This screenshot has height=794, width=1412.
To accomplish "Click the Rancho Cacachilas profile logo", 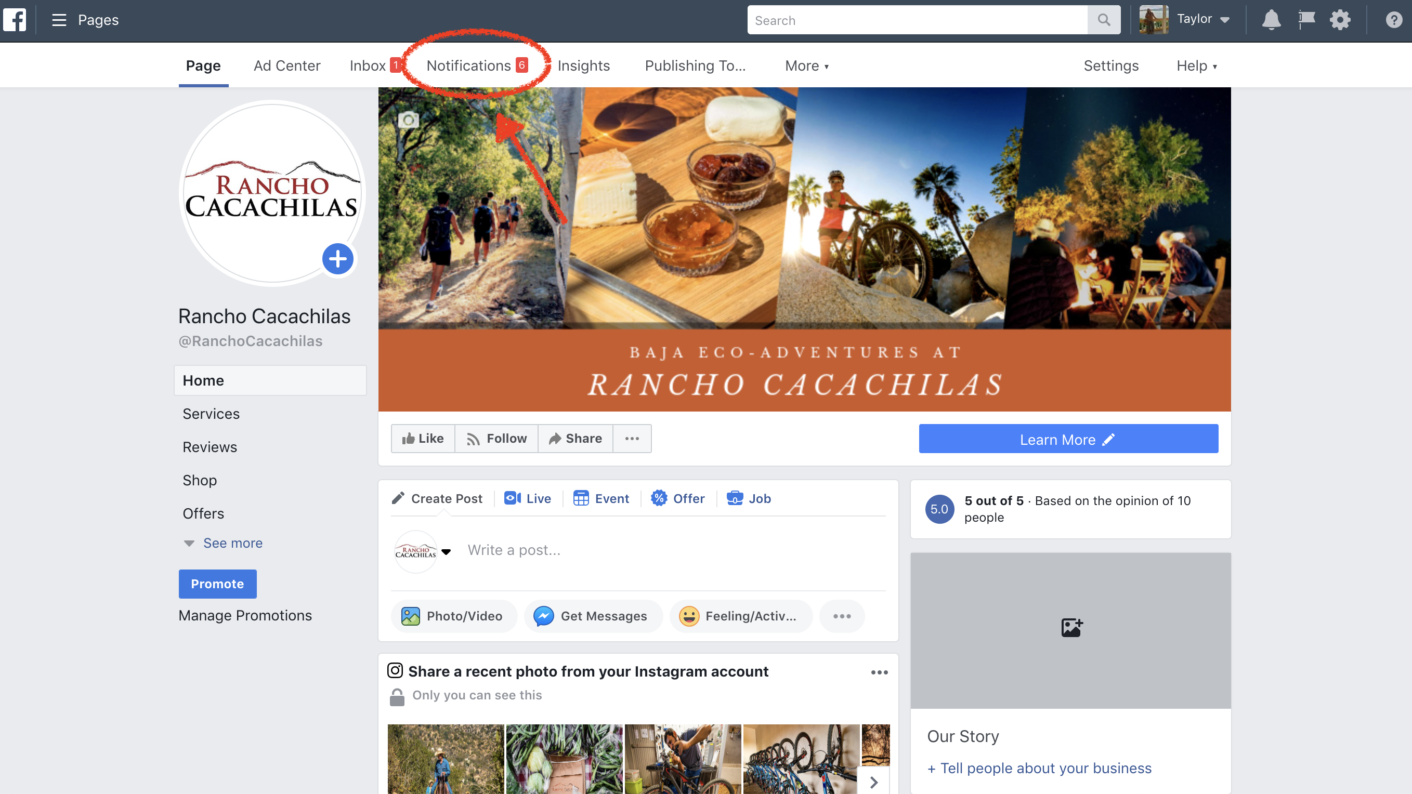I will (272, 193).
